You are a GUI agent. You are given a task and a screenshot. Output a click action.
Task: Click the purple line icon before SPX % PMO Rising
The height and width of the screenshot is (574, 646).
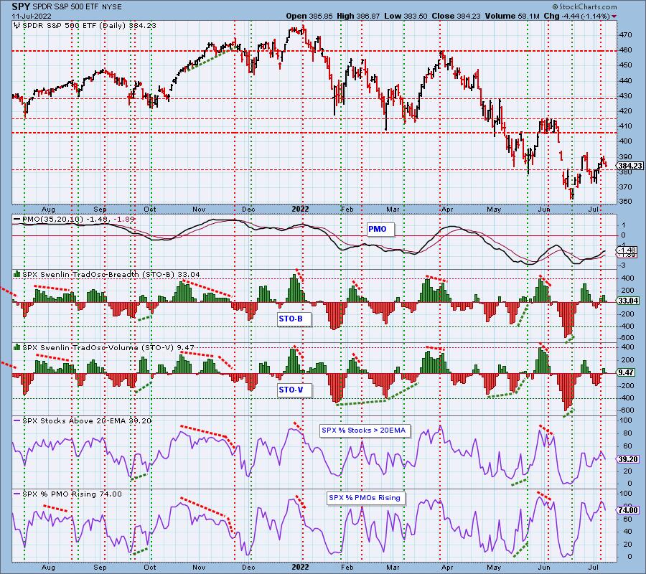click(17, 494)
